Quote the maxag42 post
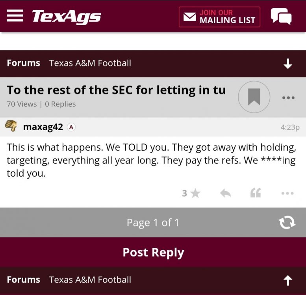Screen dimensions: 306x295 256,193
